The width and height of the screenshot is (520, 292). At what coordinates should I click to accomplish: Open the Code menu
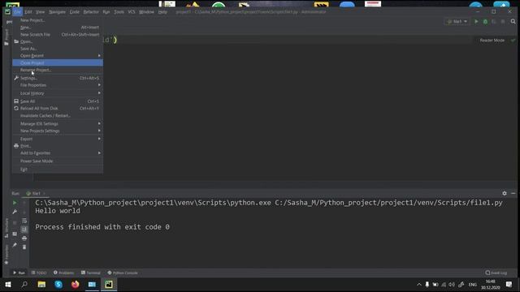[x=74, y=12]
